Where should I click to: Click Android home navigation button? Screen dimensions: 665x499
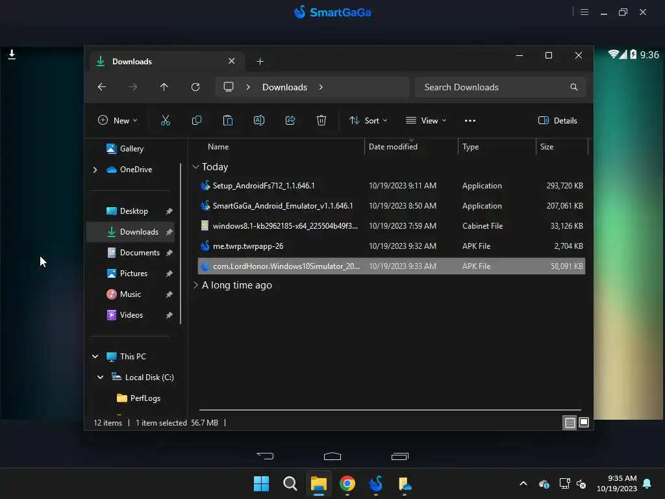pyautogui.click(x=332, y=456)
